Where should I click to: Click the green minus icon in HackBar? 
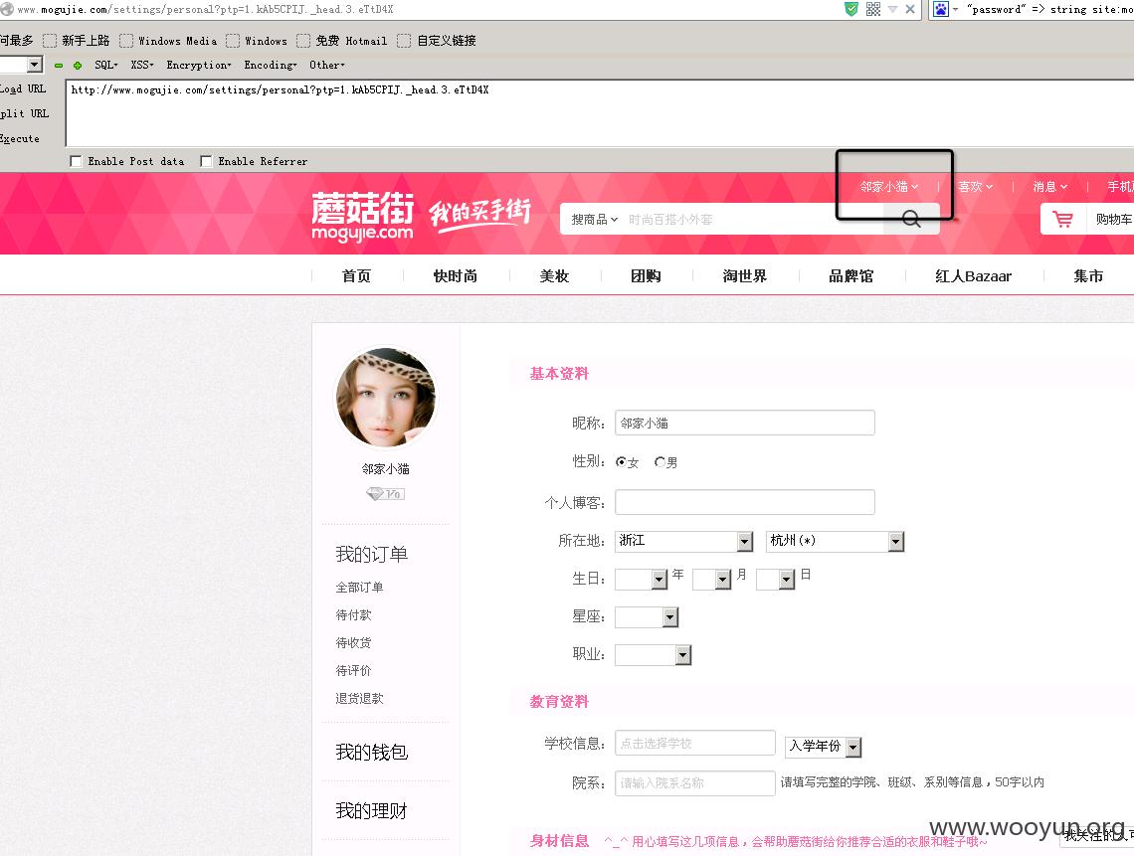click(59, 65)
